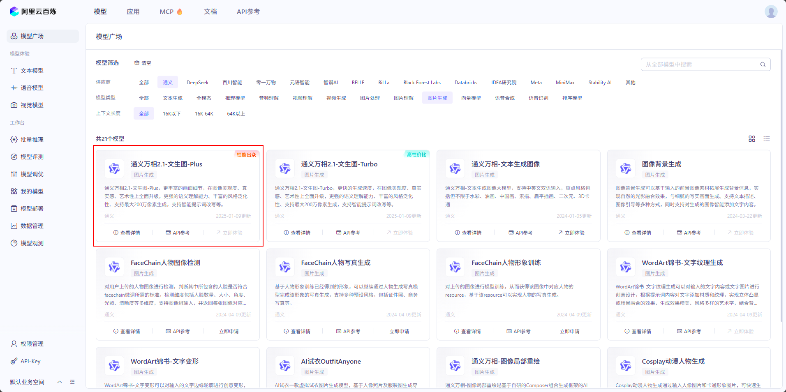Select the 应用 top navigation tab
This screenshot has height=392, width=786.
(133, 12)
